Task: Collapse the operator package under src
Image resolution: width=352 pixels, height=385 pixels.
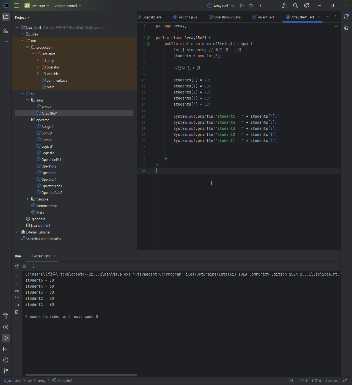Action: (x=28, y=120)
